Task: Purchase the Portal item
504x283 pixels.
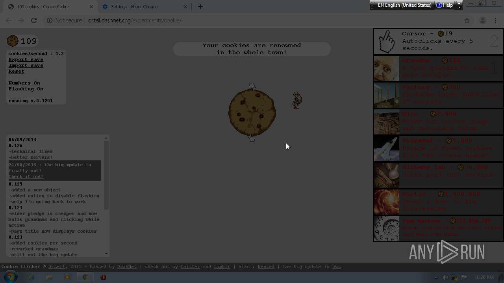Action: tap(438, 202)
